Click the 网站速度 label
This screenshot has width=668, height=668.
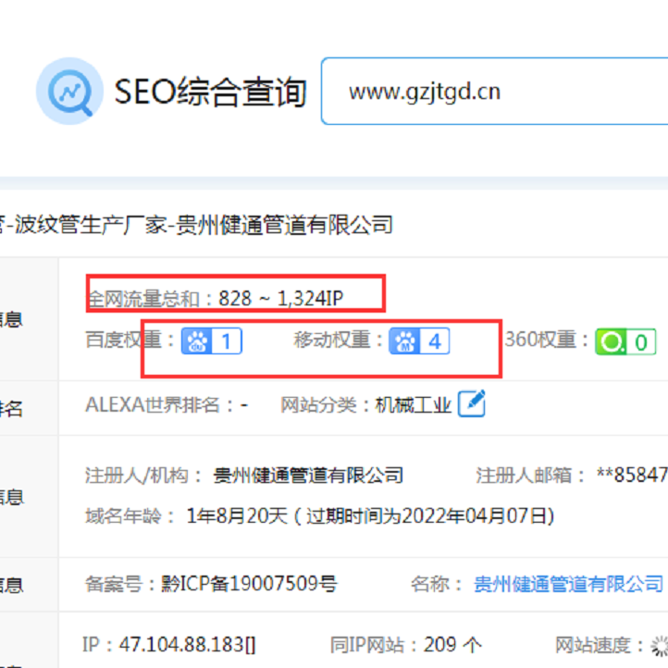(599, 645)
